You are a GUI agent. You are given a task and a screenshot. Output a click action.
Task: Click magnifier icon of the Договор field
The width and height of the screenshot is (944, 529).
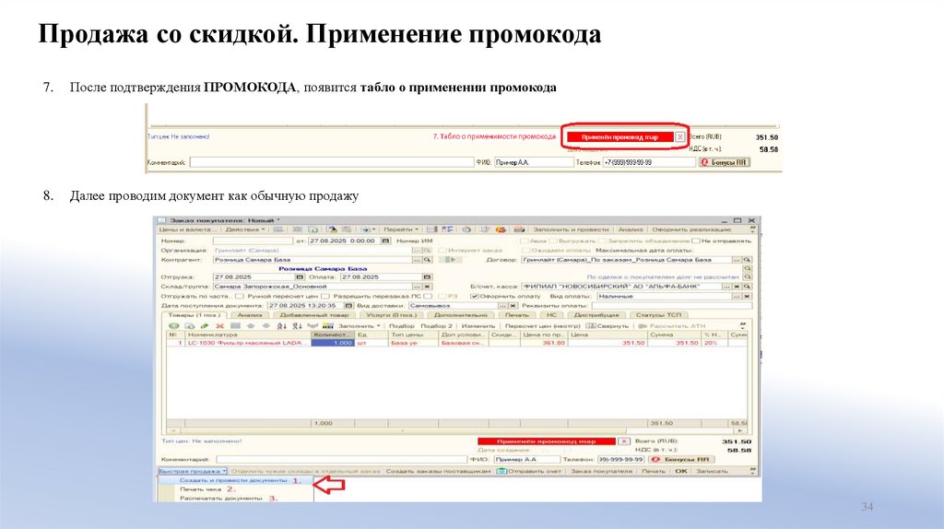747,260
